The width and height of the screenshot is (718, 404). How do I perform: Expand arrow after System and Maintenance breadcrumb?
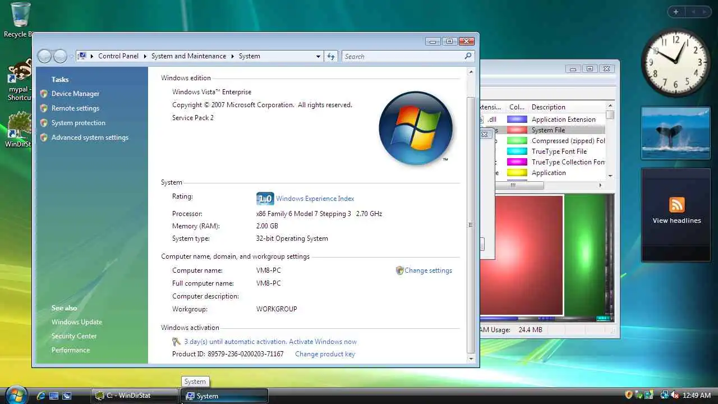pos(232,56)
